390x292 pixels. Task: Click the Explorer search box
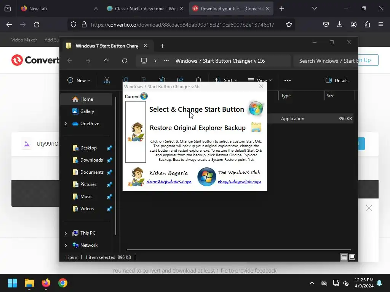pyautogui.click(x=325, y=61)
